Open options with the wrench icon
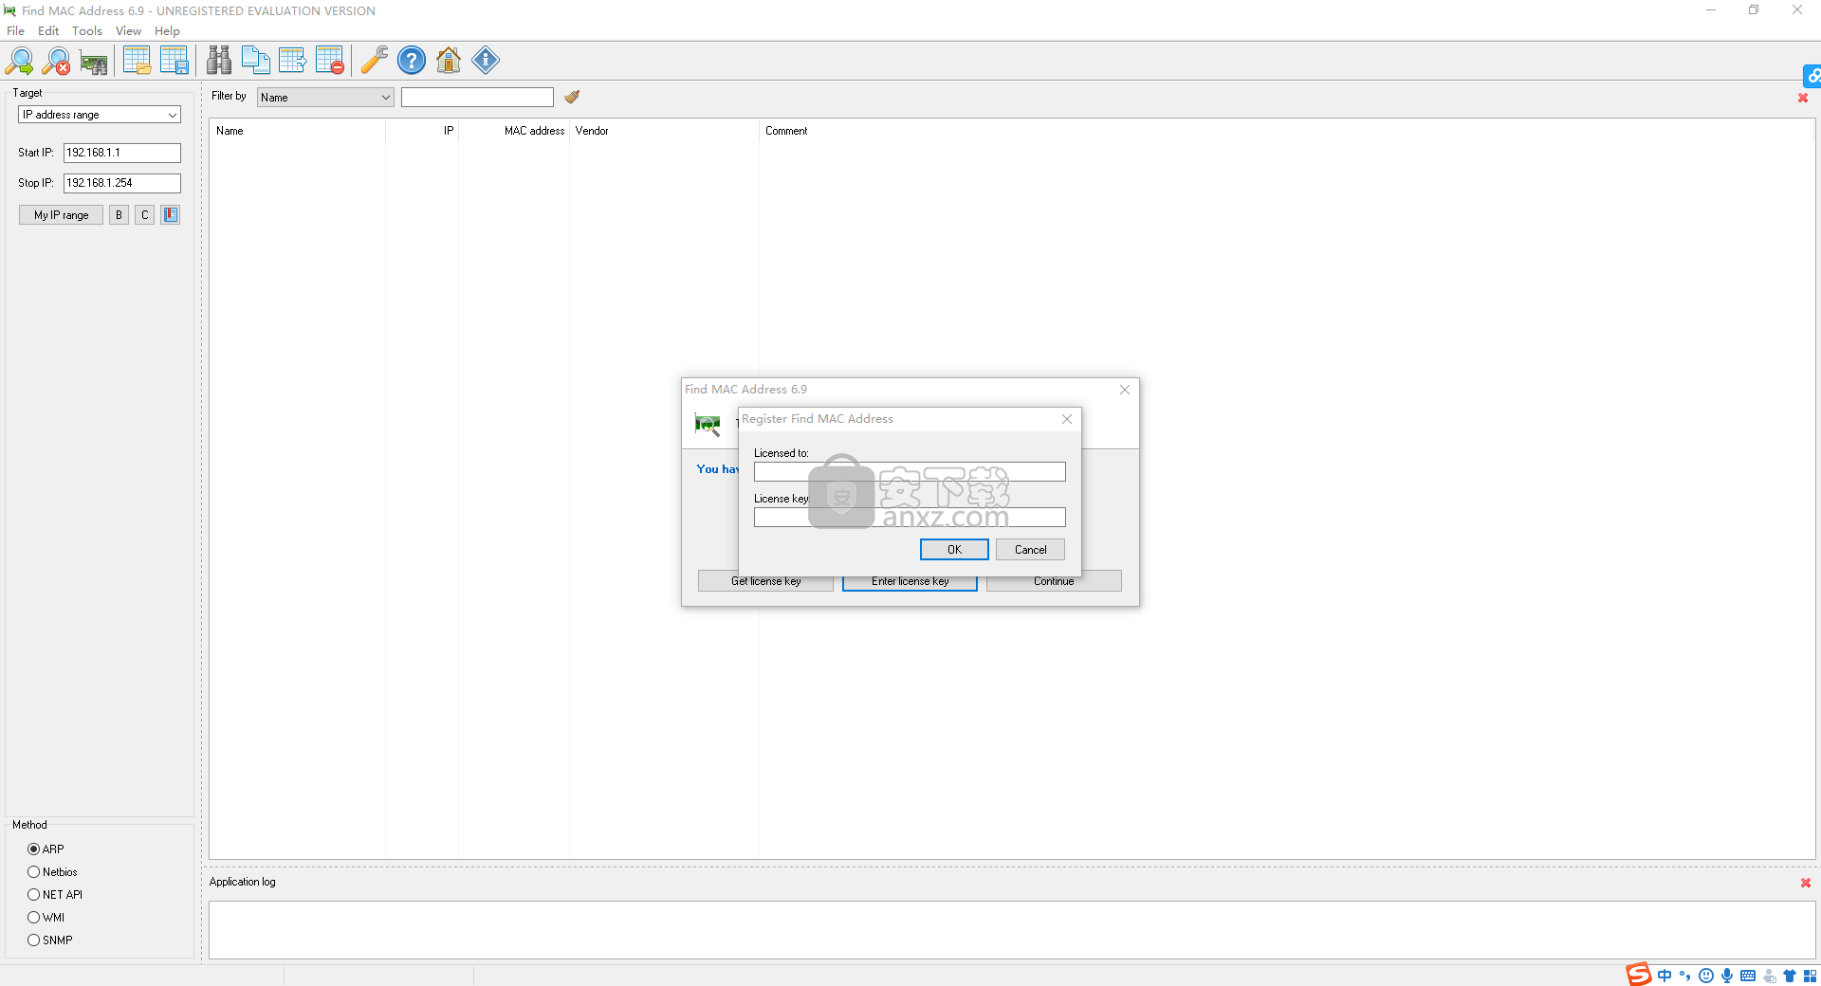 375,61
